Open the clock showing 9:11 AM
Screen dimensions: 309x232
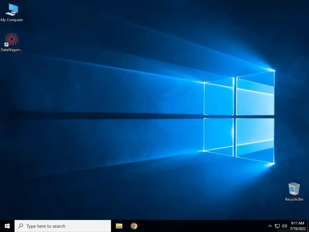[298, 226]
